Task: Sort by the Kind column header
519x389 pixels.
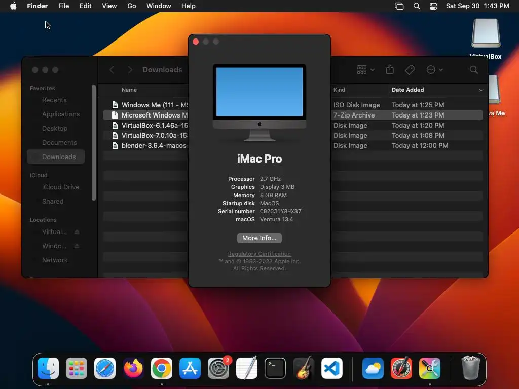Action: 339,90
